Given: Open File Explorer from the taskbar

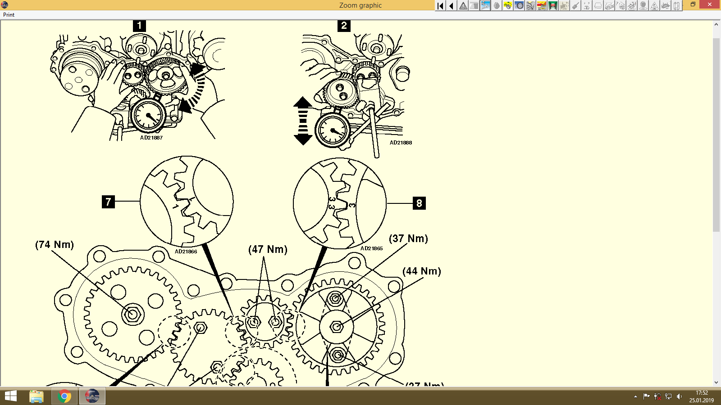Looking at the screenshot, I should (x=36, y=396).
